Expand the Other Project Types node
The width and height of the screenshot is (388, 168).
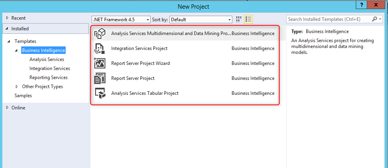pos(17,87)
